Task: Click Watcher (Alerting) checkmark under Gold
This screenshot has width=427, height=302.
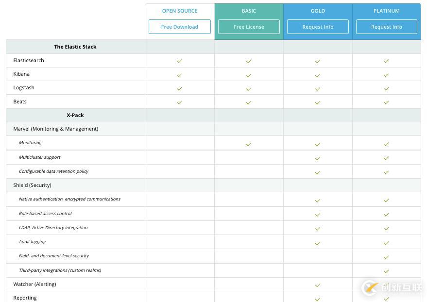Action: click(x=317, y=285)
